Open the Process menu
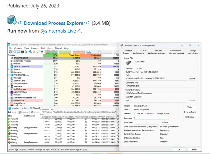Screen dimensions: 210x154 pos(35,48)
